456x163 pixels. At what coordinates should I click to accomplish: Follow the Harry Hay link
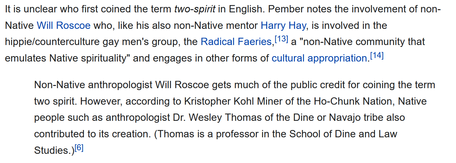pos(283,25)
